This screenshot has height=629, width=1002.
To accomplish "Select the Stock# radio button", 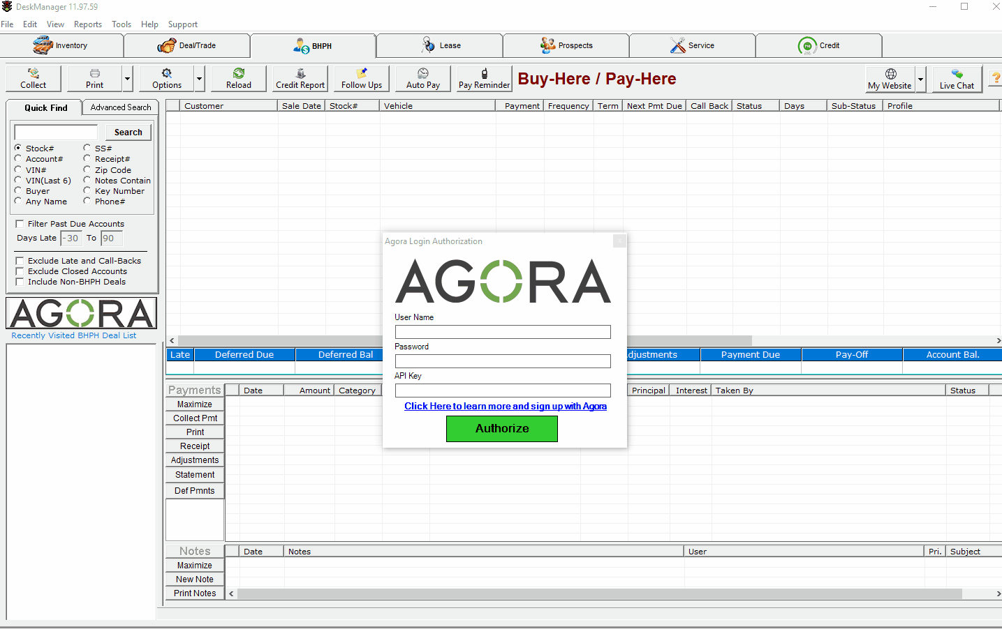I will point(18,148).
